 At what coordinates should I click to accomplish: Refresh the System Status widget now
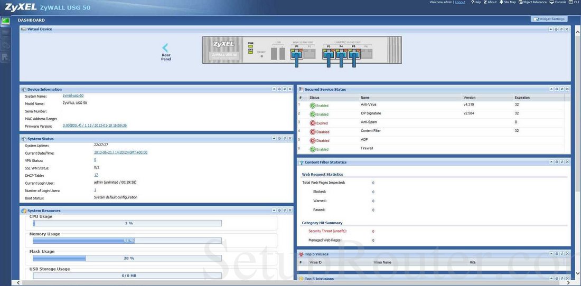point(285,138)
